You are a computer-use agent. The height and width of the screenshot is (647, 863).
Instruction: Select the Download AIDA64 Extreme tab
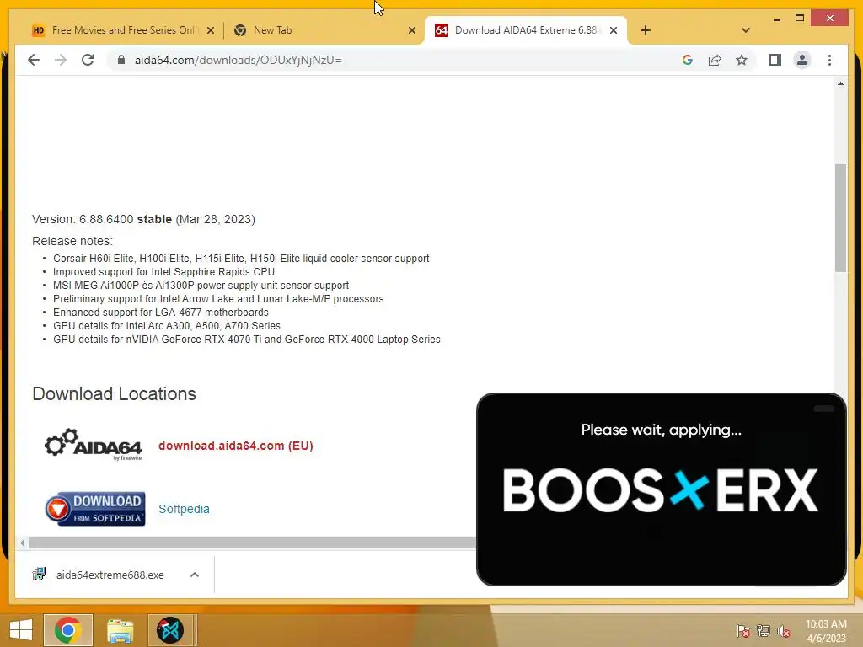coord(526,30)
